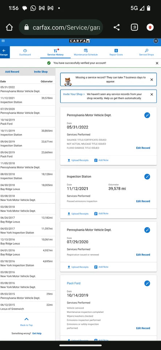Open the Dashboard tab
Screen dimensions: 161x350
pyautogui.click(x=25, y=52)
